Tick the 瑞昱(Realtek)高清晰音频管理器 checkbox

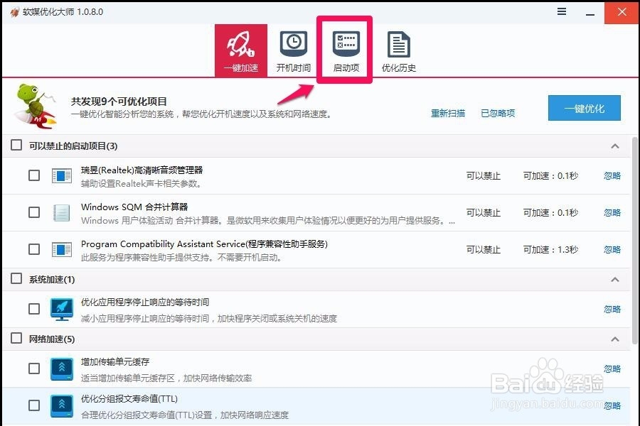(34, 175)
